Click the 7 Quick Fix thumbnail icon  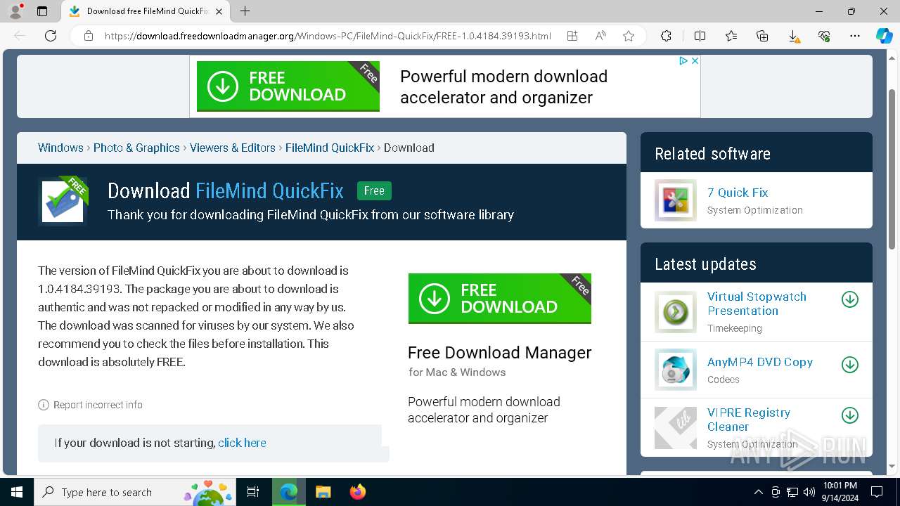pos(676,200)
